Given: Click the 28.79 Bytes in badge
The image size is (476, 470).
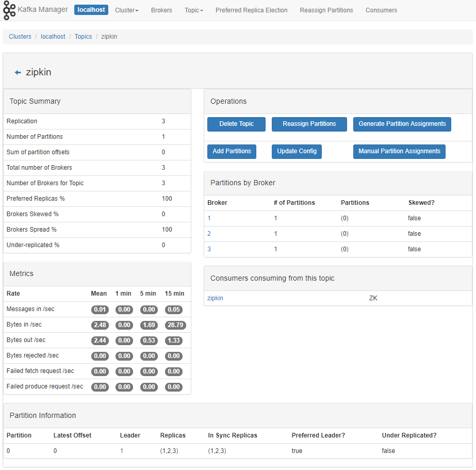Looking at the screenshot, I should tap(175, 325).
